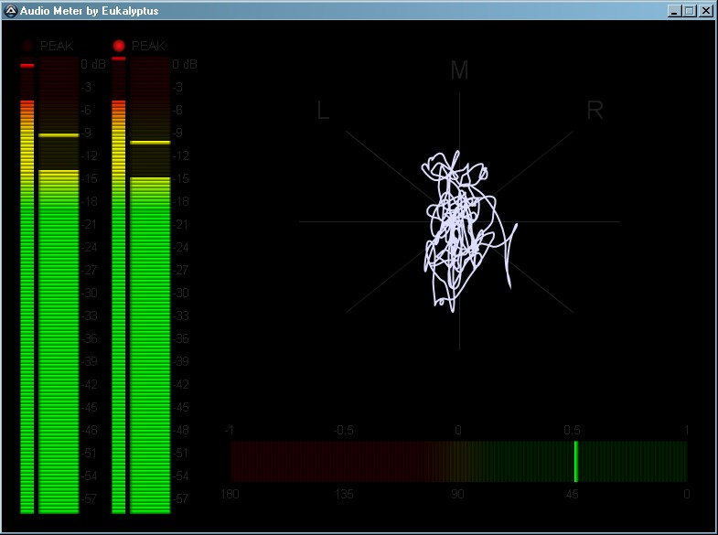Close the Audio Meter window
This screenshot has height=535, width=718.
click(705, 11)
